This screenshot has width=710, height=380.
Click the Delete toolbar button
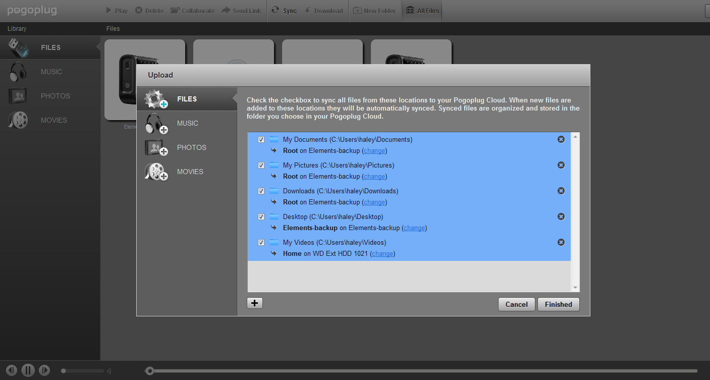149,11
